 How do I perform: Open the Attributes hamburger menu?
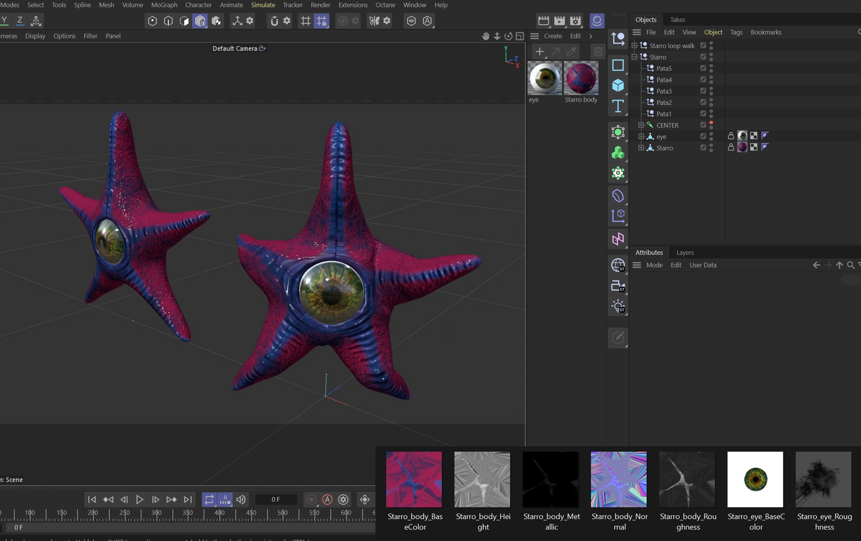(637, 265)
